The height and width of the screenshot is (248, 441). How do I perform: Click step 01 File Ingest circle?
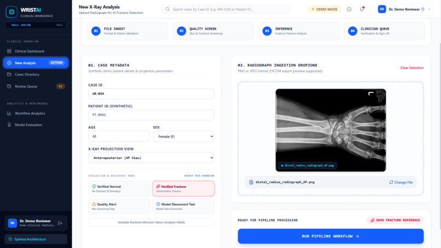[x=96, y=31]
